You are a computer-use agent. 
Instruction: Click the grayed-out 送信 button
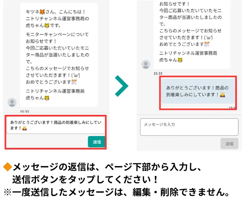click(x=229, y=143)
